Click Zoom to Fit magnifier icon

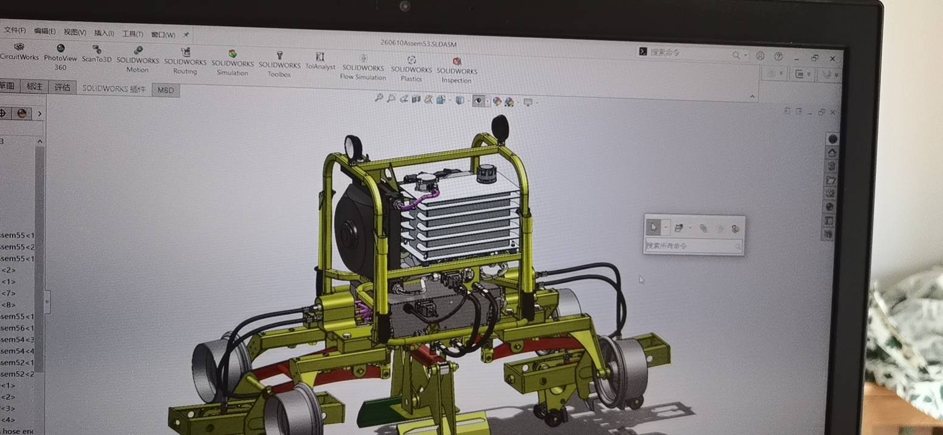379,98
